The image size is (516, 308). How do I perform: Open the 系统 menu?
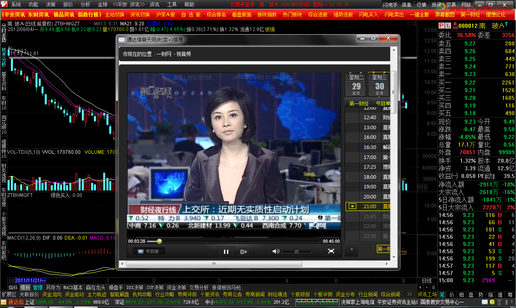coord(16,4)
